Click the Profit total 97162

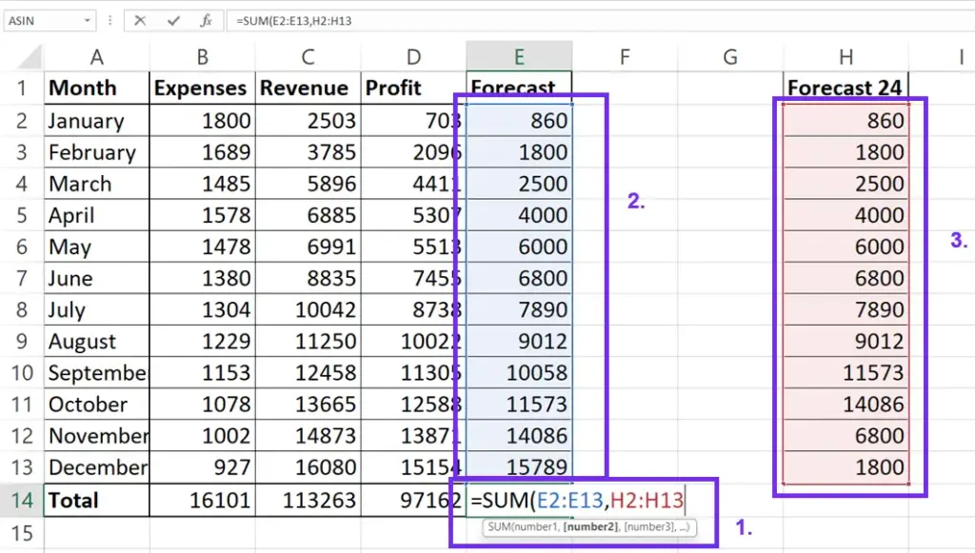point(413,501)
